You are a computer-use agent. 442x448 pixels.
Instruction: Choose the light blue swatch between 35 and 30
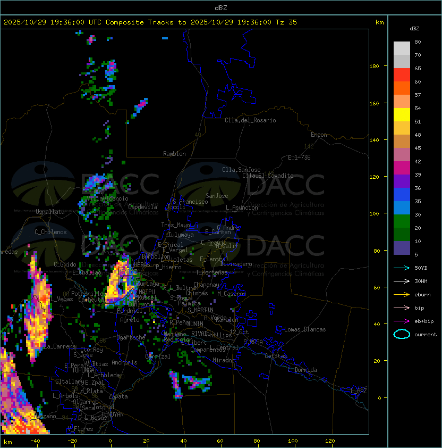pyautogui.click(x=402, y=208)
